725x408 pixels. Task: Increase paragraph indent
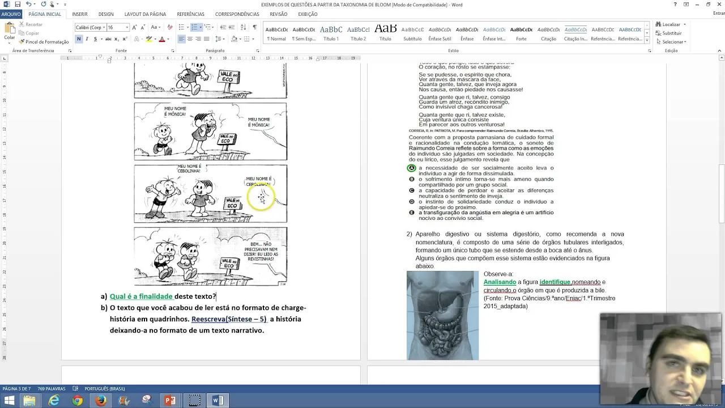[x=233, y=27]
